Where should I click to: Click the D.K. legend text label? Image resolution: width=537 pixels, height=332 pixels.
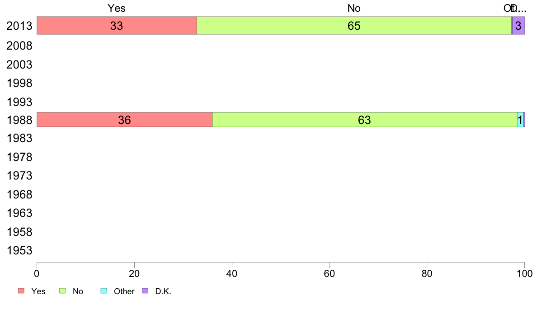click(163, 291)
